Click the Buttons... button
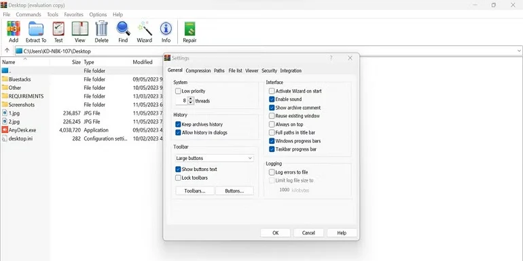 (x=234, y=190)
